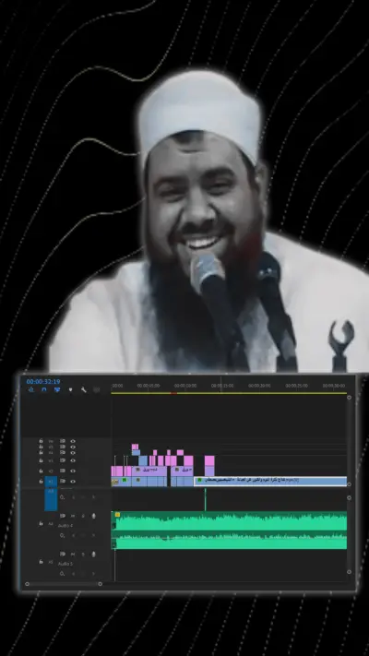
Task: Click left handle of horizontal zoom bar
Action: pyautogui.click(x=27, y=584)
